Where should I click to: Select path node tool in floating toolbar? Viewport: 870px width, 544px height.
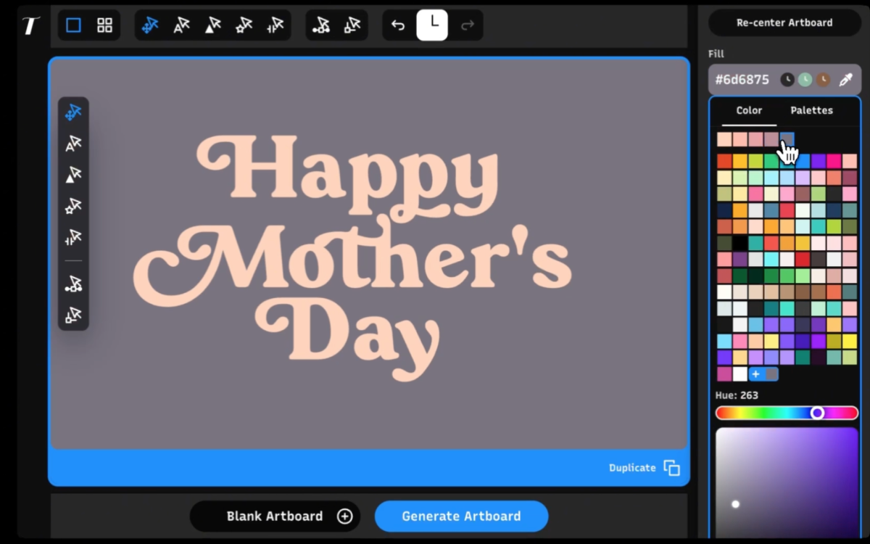[73, 284]
